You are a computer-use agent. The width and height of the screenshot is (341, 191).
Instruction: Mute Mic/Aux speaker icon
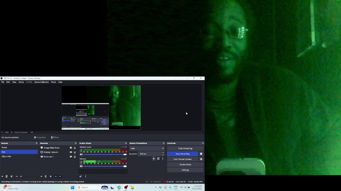(81, 166)
